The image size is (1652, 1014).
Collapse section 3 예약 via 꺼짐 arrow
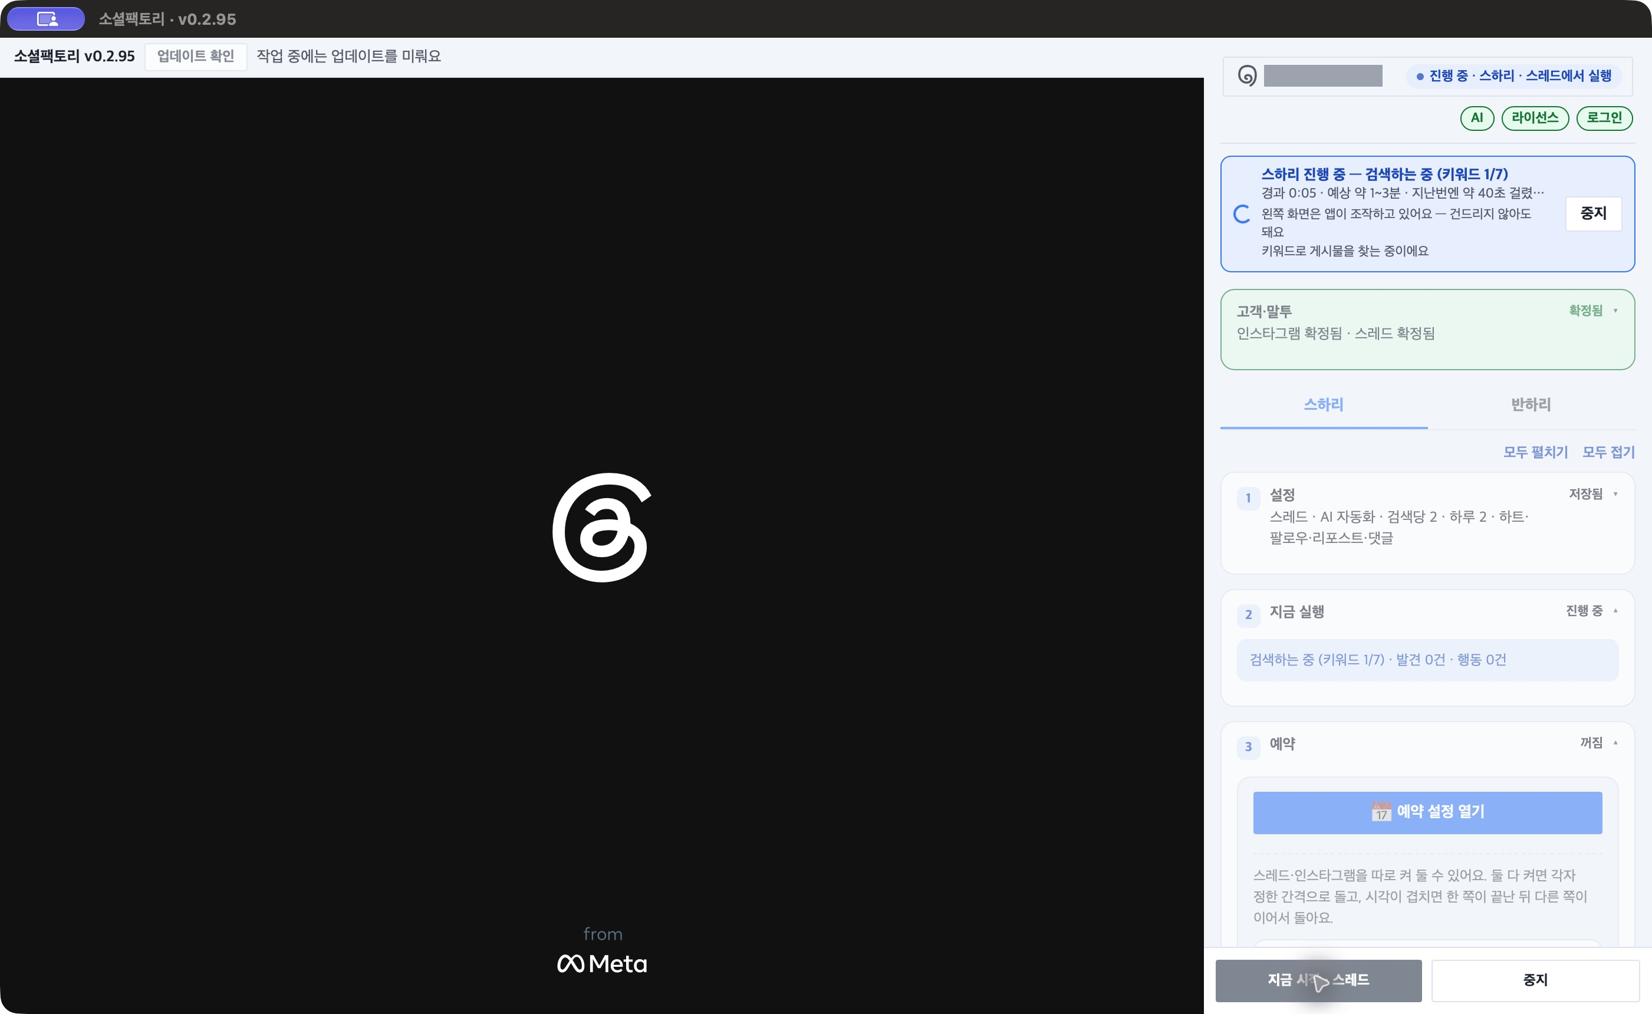pyautogui.click(x=1615, y=742)
